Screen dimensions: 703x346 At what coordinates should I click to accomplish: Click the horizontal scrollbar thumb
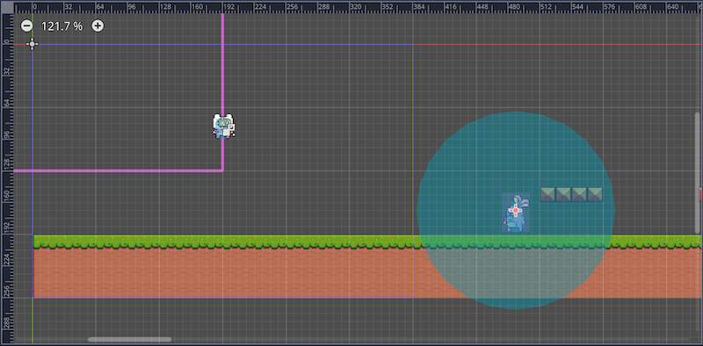click(x=129, y=340)
